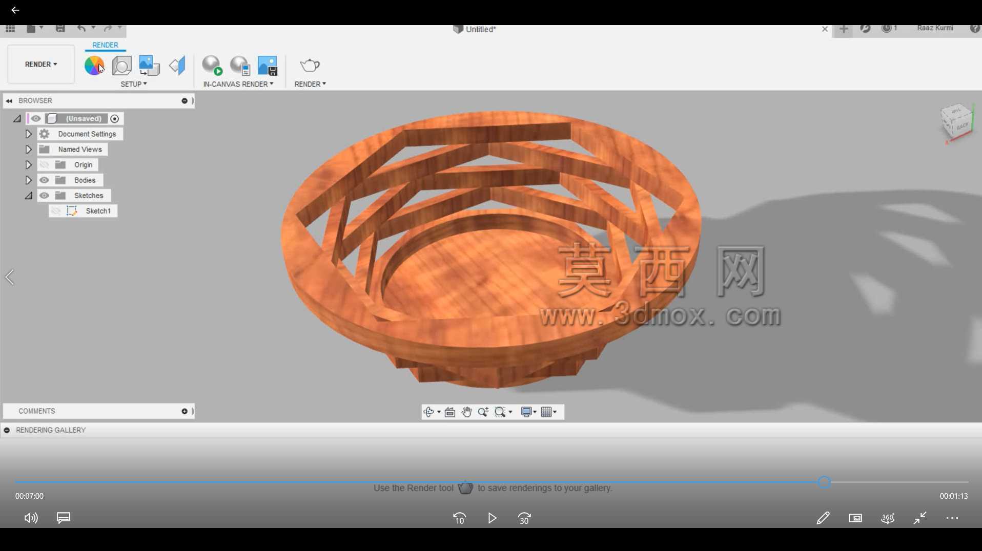Click the Look At tool

tap(450, 412)
